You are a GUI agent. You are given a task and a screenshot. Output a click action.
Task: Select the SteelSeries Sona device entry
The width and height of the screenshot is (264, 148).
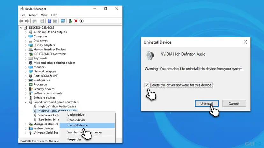[x=48, y=119]
